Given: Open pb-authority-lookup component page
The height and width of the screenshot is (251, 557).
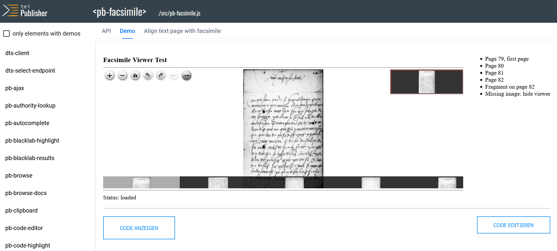Looking at the screenshot, I should click(x=30, y=106).
